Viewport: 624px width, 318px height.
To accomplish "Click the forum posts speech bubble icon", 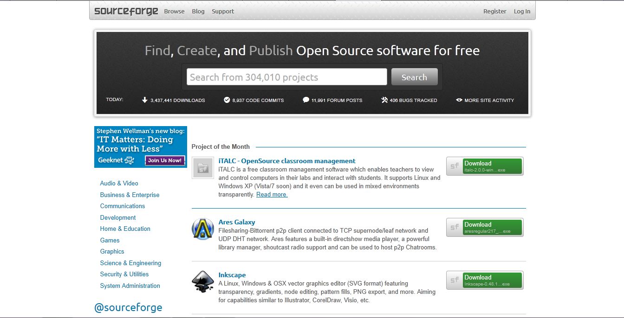I will coord(306,100).
